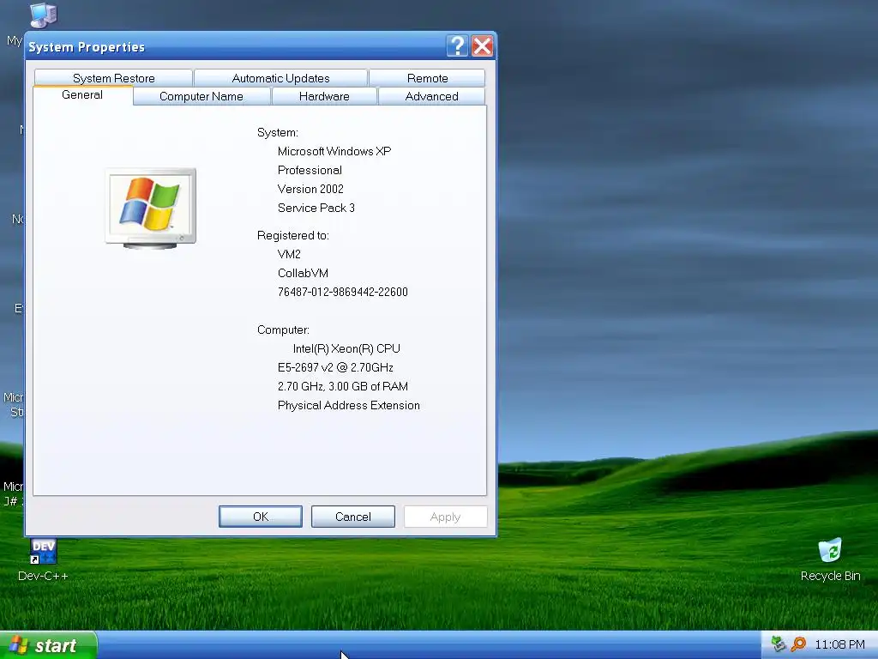Click the 'Registered to:' label
The height and width of the screenshot is (659, 878).
coord(293,235)
